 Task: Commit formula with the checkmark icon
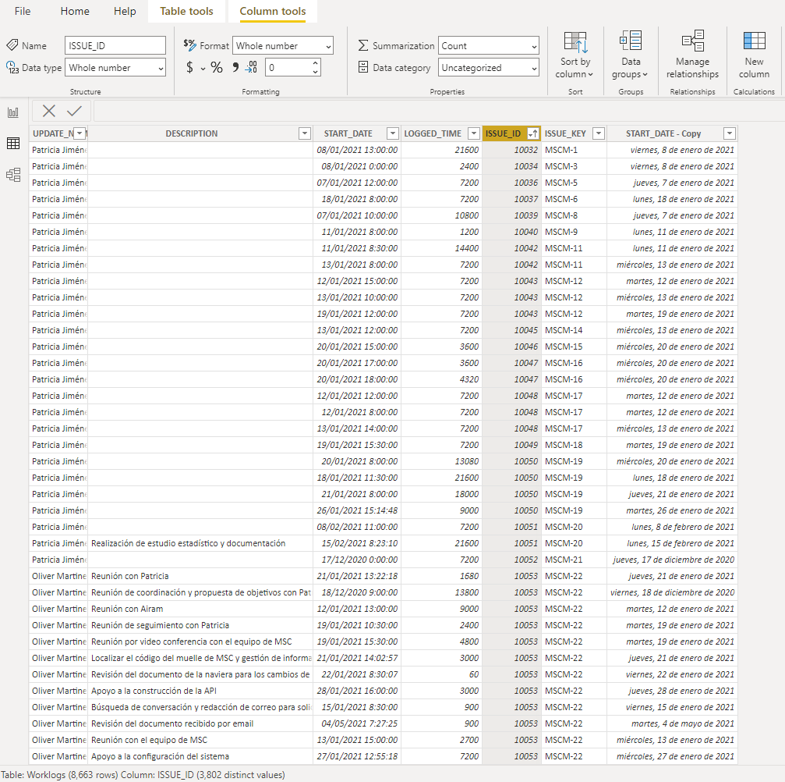(74, 111)
